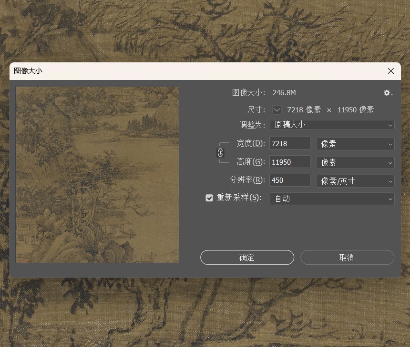
Task: Click the 11950 像素 dimension text
Action: (356, 109)
